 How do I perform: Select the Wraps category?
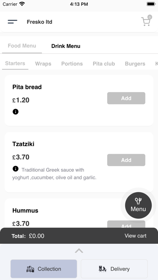point(43,64)
